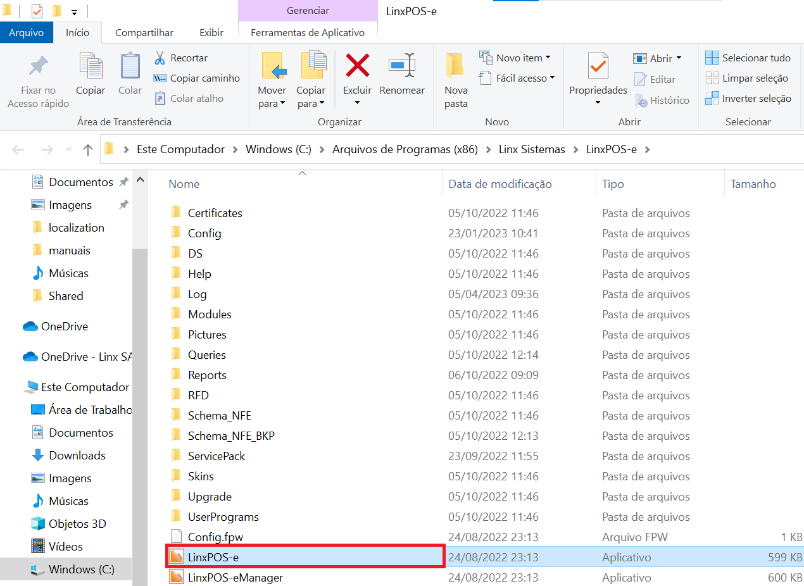Click the Colar clipboard icon
804x586 pixels.
tap(130, 66)
